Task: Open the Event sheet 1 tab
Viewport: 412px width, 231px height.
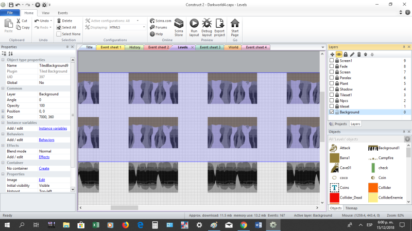Action: click(111, 47)
